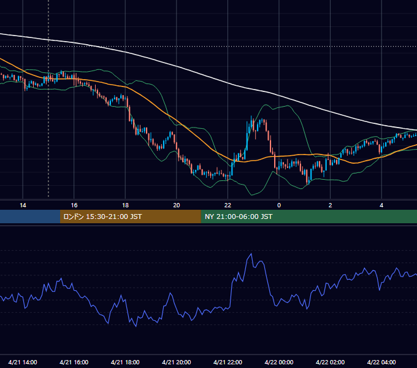Click the 18 hour label on price chart axis

[x=125, y=205]
